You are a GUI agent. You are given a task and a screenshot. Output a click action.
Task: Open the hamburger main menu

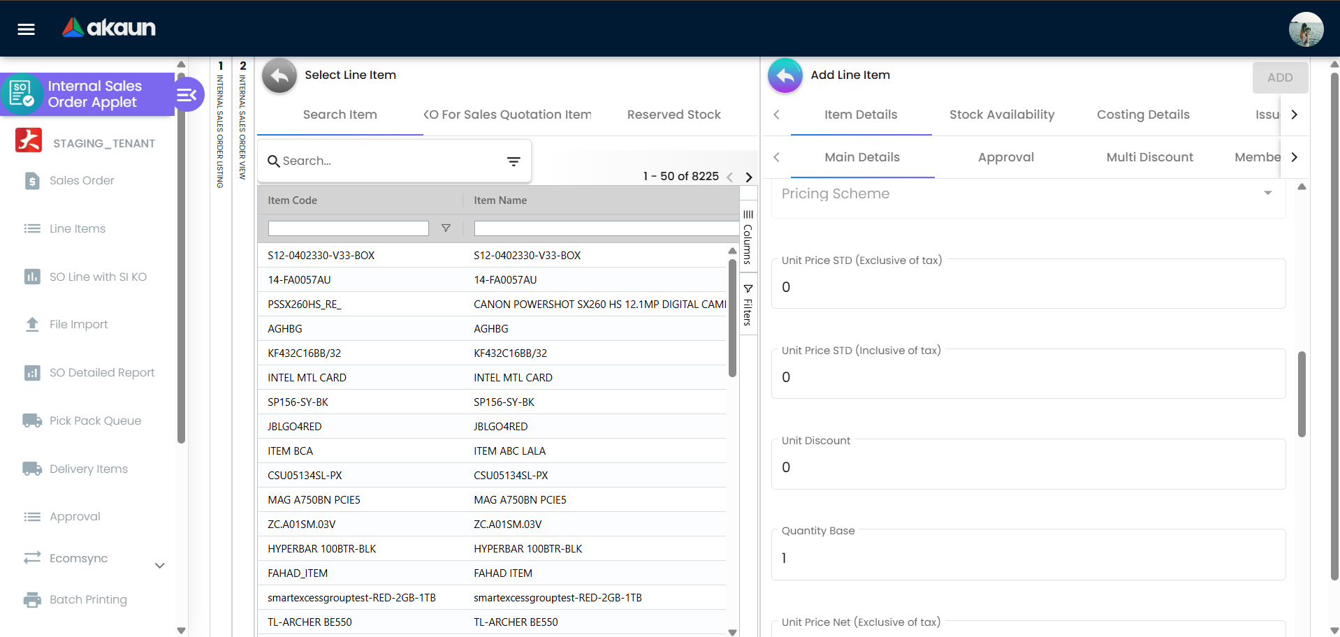click(x=26, y=29)
